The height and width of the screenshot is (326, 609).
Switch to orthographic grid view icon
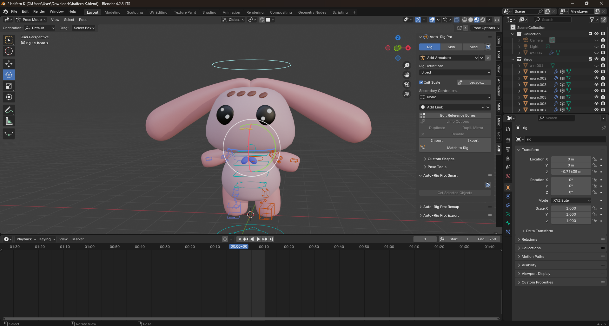(407, 94)
